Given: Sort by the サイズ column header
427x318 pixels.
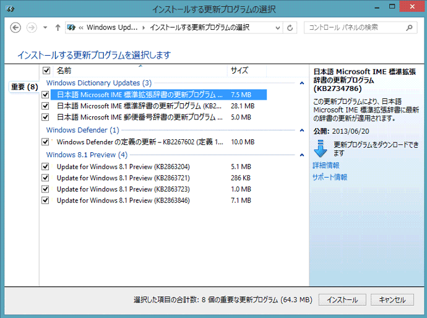Looking at the screenshot, I should 247,71.
